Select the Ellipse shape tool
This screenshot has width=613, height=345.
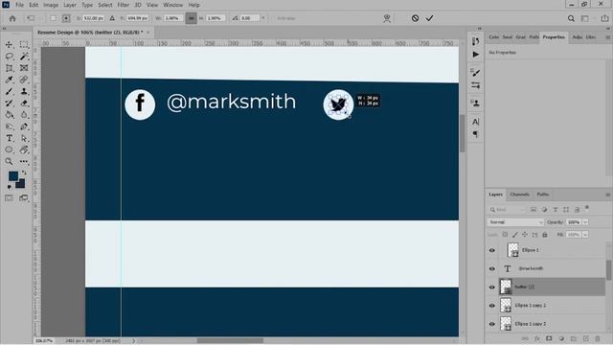click(x=9, y=149)
